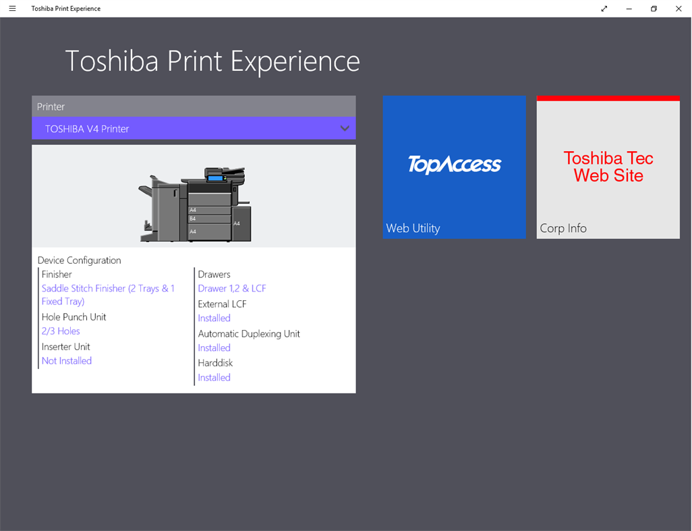Expand the TOSHIBA V4 Printer dropdown

(194, 128)
